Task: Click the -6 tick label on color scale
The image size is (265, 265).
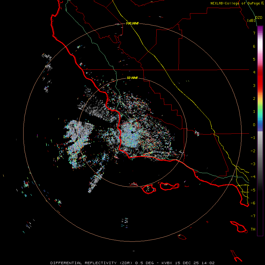Action: point(253,203)
